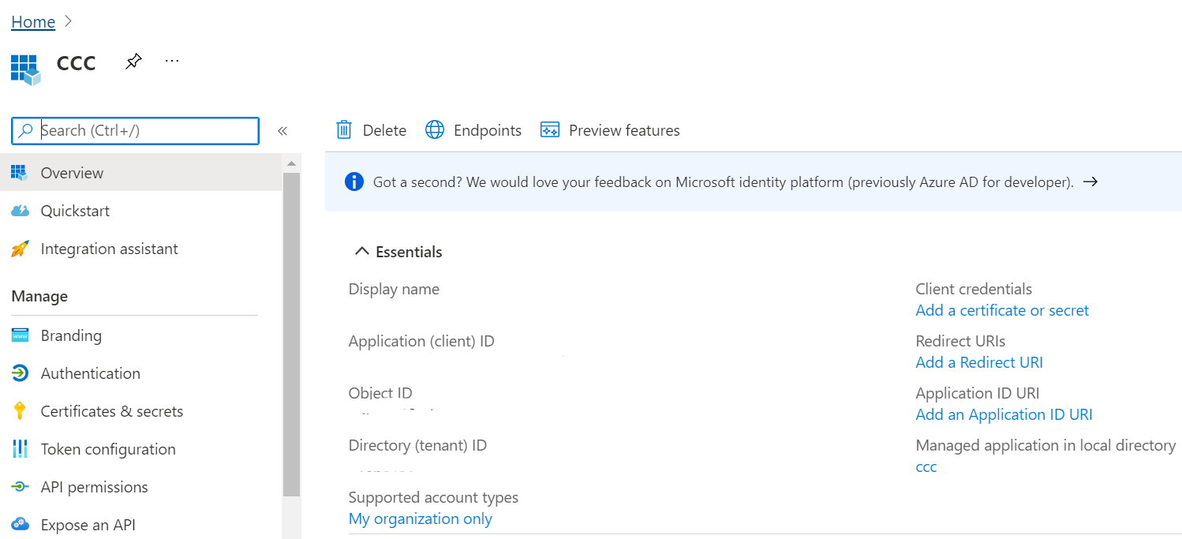Click the sidebar vertical scrollbar thumb
Screen dimensions: 1182x539
click(x=291, y=334)
